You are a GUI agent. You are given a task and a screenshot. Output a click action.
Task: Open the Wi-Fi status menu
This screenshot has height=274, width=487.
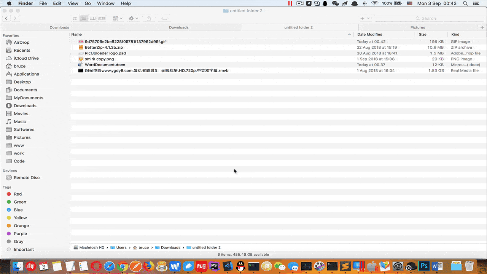[375, 3]
